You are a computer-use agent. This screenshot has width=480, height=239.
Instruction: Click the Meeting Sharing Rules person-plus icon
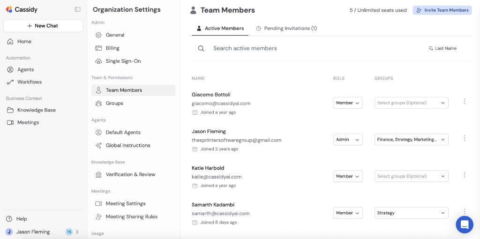(x=98, y=217)
